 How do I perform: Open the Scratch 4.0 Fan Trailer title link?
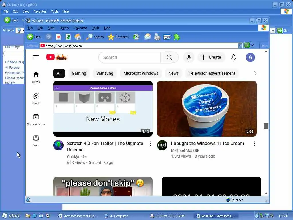(x=105, y=146)
